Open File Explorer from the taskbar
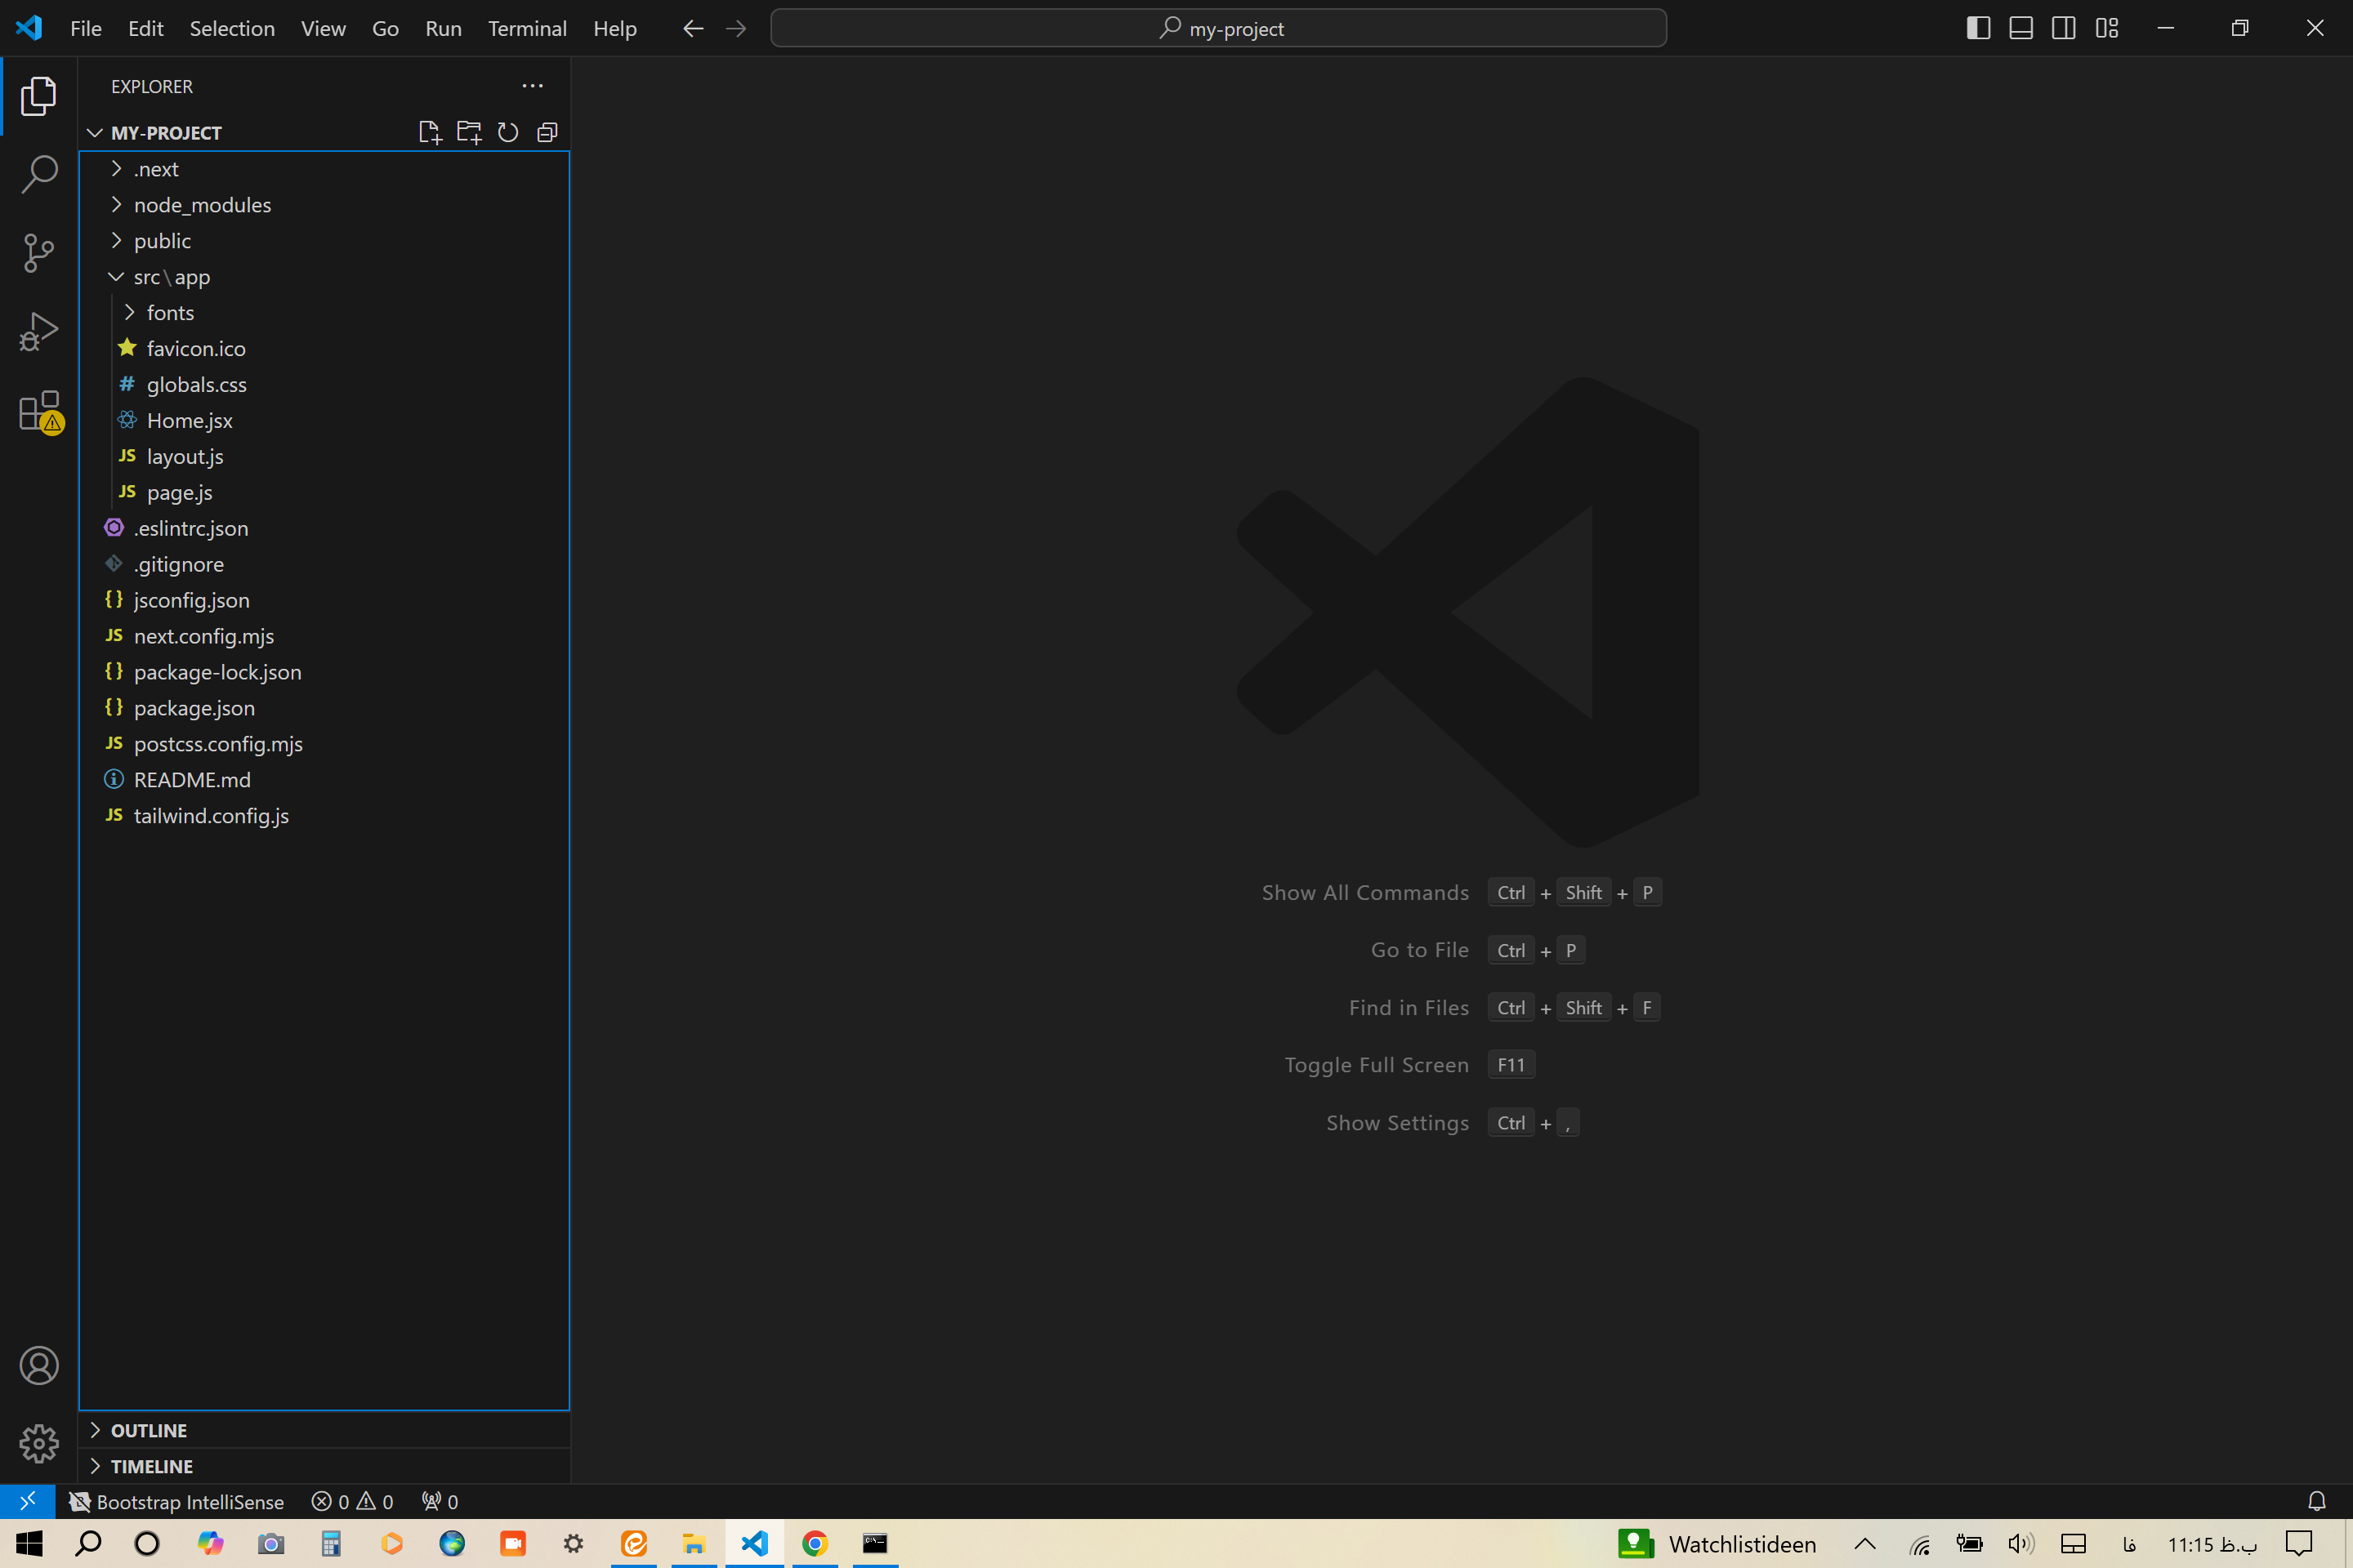The image size is (2353, 1568). [x=694, y=1544]
